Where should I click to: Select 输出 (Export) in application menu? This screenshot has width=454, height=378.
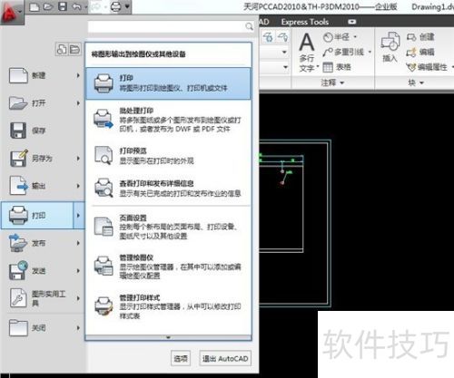(x=43, y=186)
